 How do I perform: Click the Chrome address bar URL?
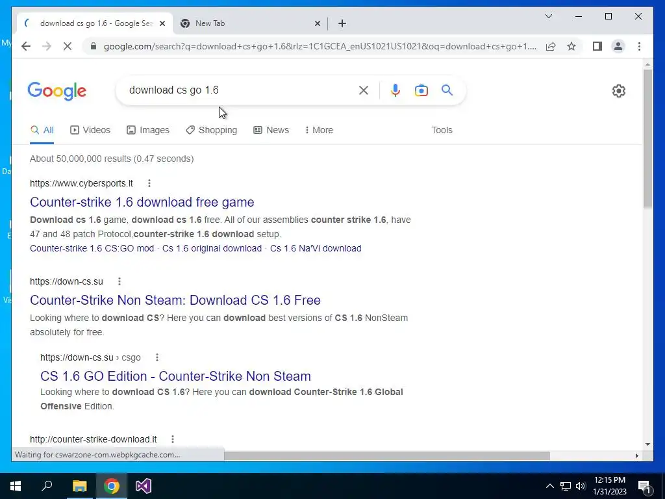pos(320,46)
